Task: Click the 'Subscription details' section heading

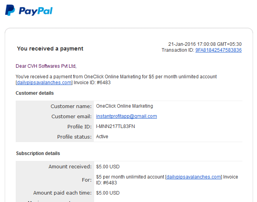Action: pos(38,153)
